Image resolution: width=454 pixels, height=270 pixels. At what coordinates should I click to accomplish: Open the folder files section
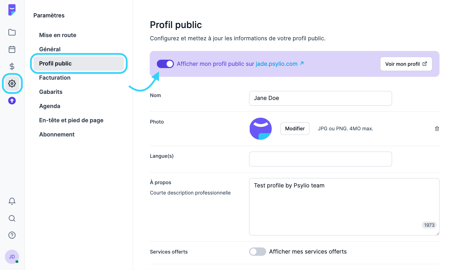tap(12, 32)
